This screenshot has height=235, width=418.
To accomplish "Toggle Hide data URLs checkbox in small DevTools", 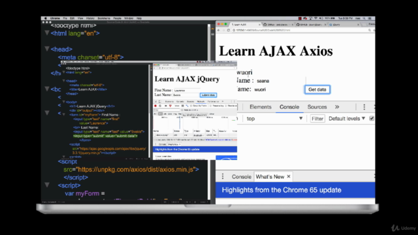I will [x=182, y=110].
